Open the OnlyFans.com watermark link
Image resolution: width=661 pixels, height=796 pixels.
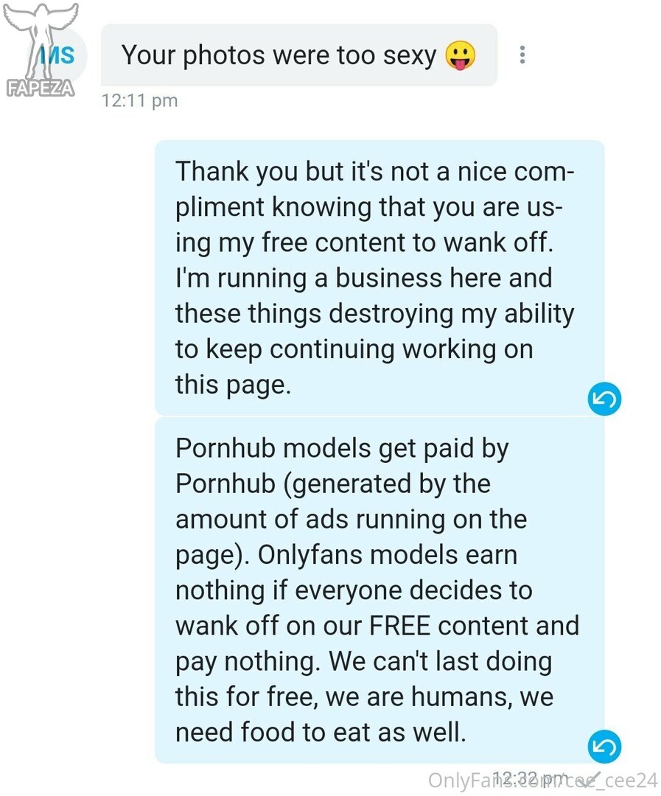pyautogui.click(x=542, y=781)
